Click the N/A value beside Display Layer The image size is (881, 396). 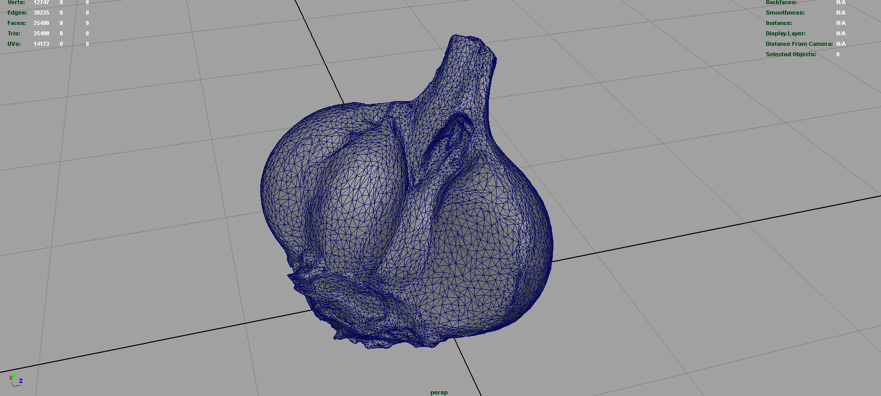coord(841,33)
